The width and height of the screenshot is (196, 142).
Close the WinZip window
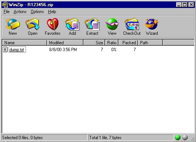click(191, 5)
